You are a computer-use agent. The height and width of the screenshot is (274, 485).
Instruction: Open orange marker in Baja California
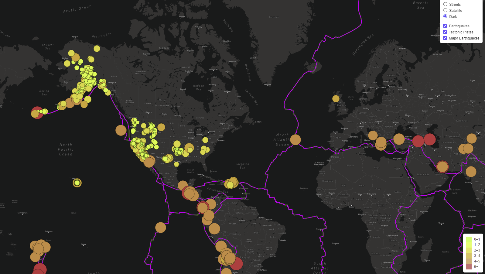click(149, 162)
